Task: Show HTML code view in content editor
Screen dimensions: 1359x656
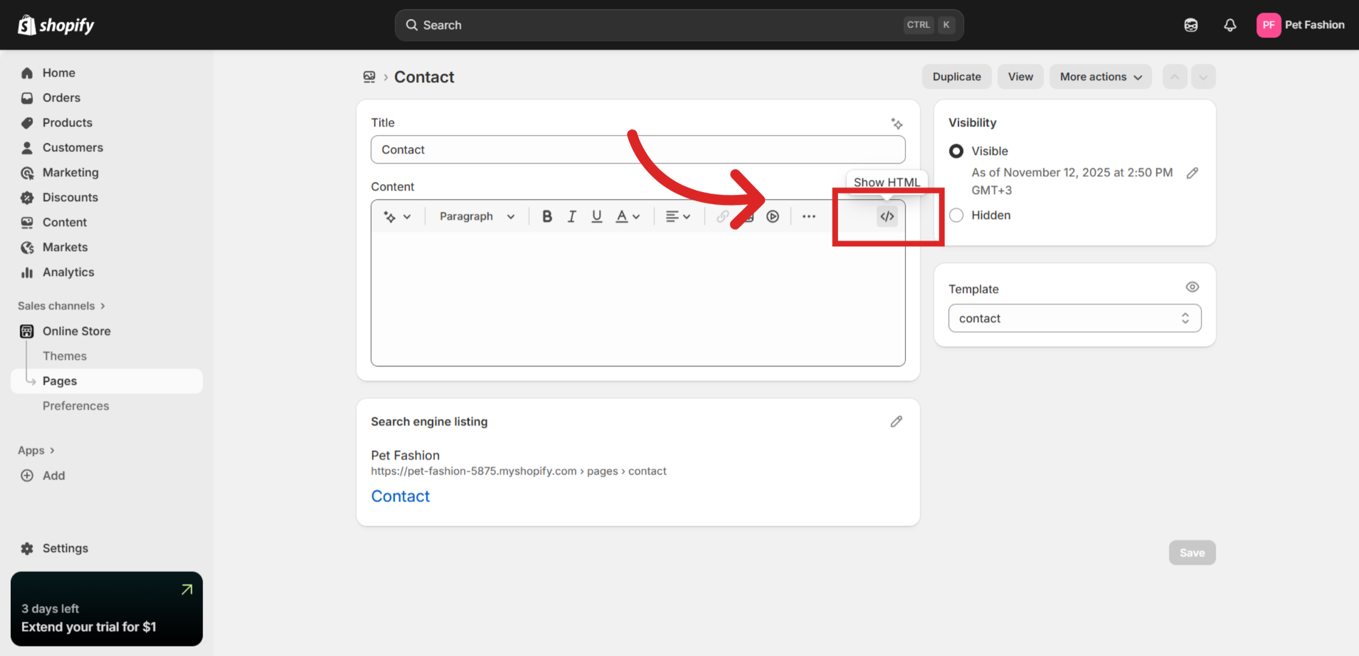Action: tap(886, 216)
